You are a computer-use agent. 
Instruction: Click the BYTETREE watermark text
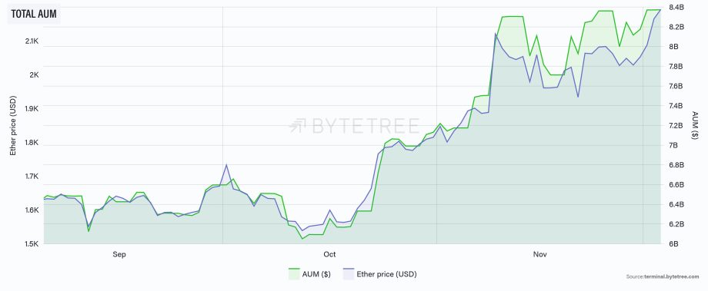366,126
